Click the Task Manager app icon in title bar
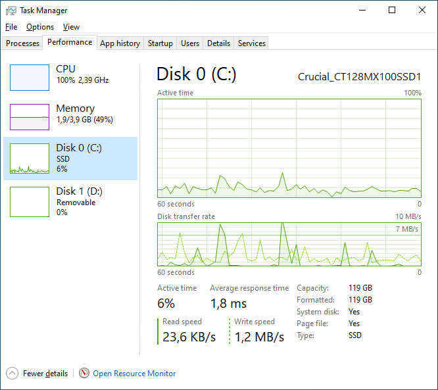The height and width of the screenshot is (390, 438). pyautogui.click(x=11, y=11)
